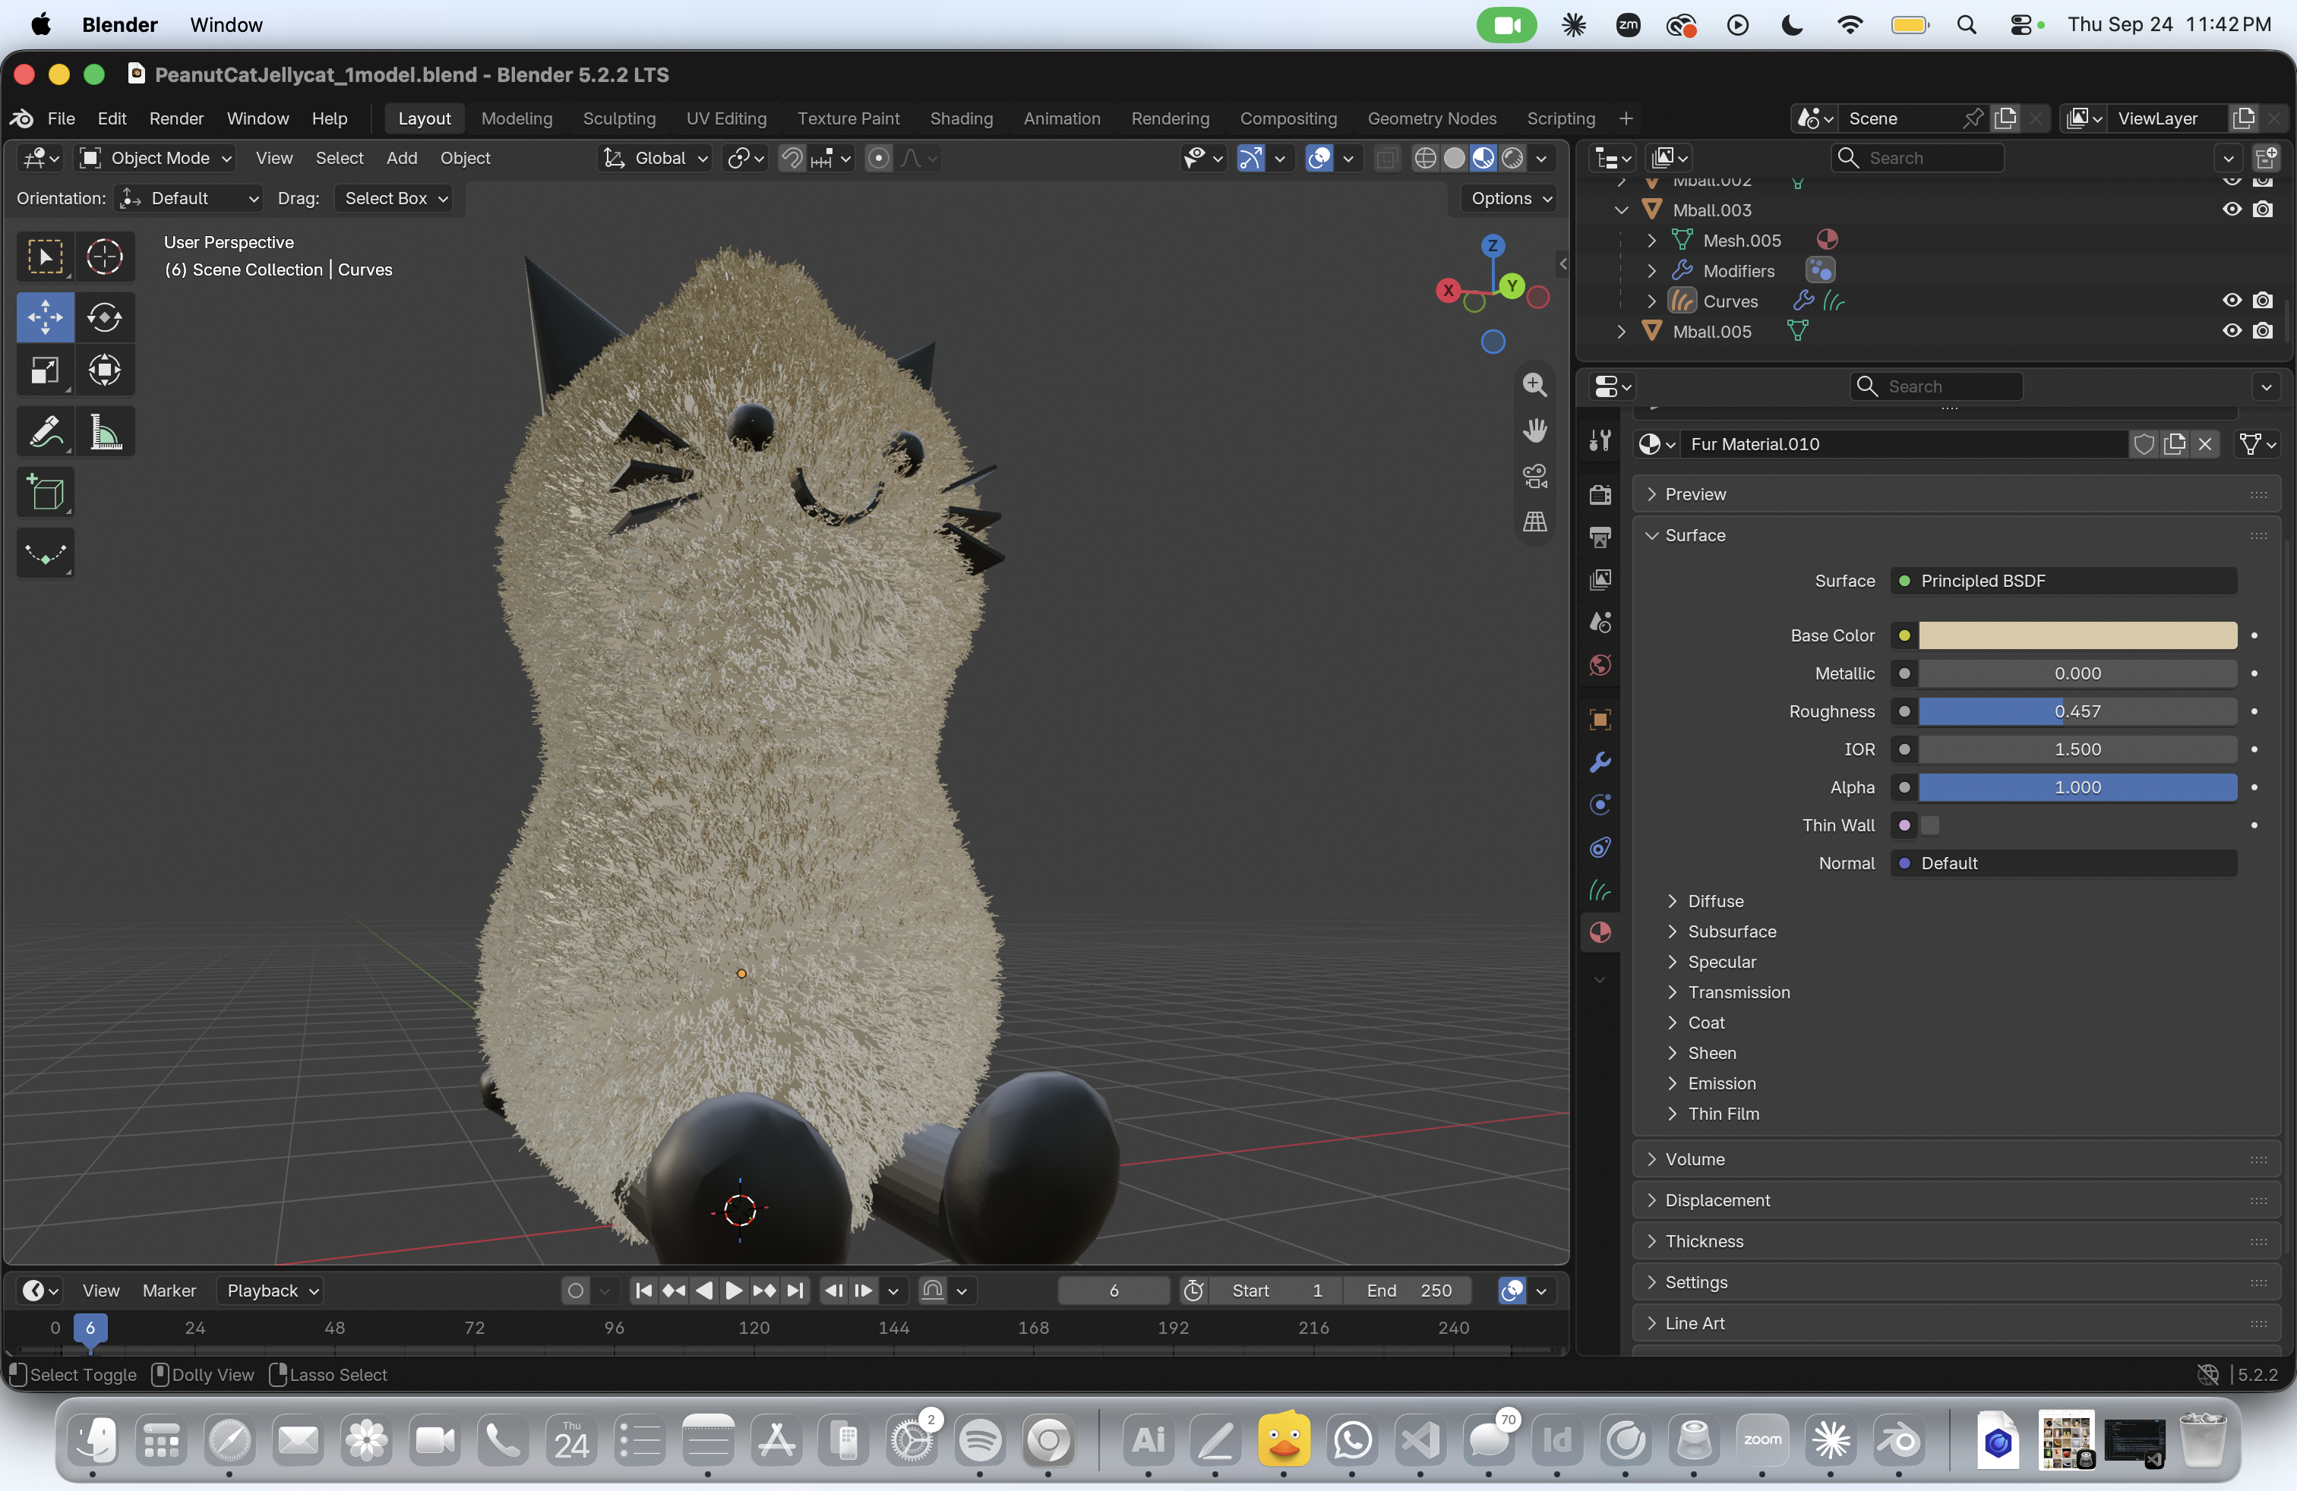This screenshot has width=2297, height=1491.
Task: Select the Annotate tool
Action: [x=46, y=432]
